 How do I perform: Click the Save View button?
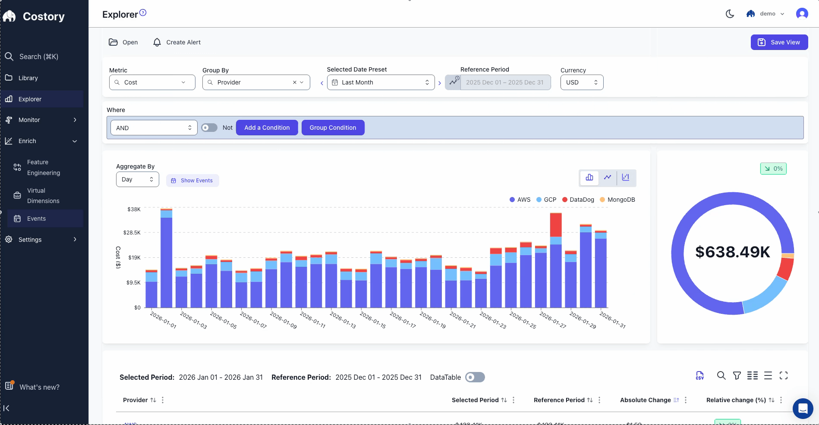click(x=779, y=42)
